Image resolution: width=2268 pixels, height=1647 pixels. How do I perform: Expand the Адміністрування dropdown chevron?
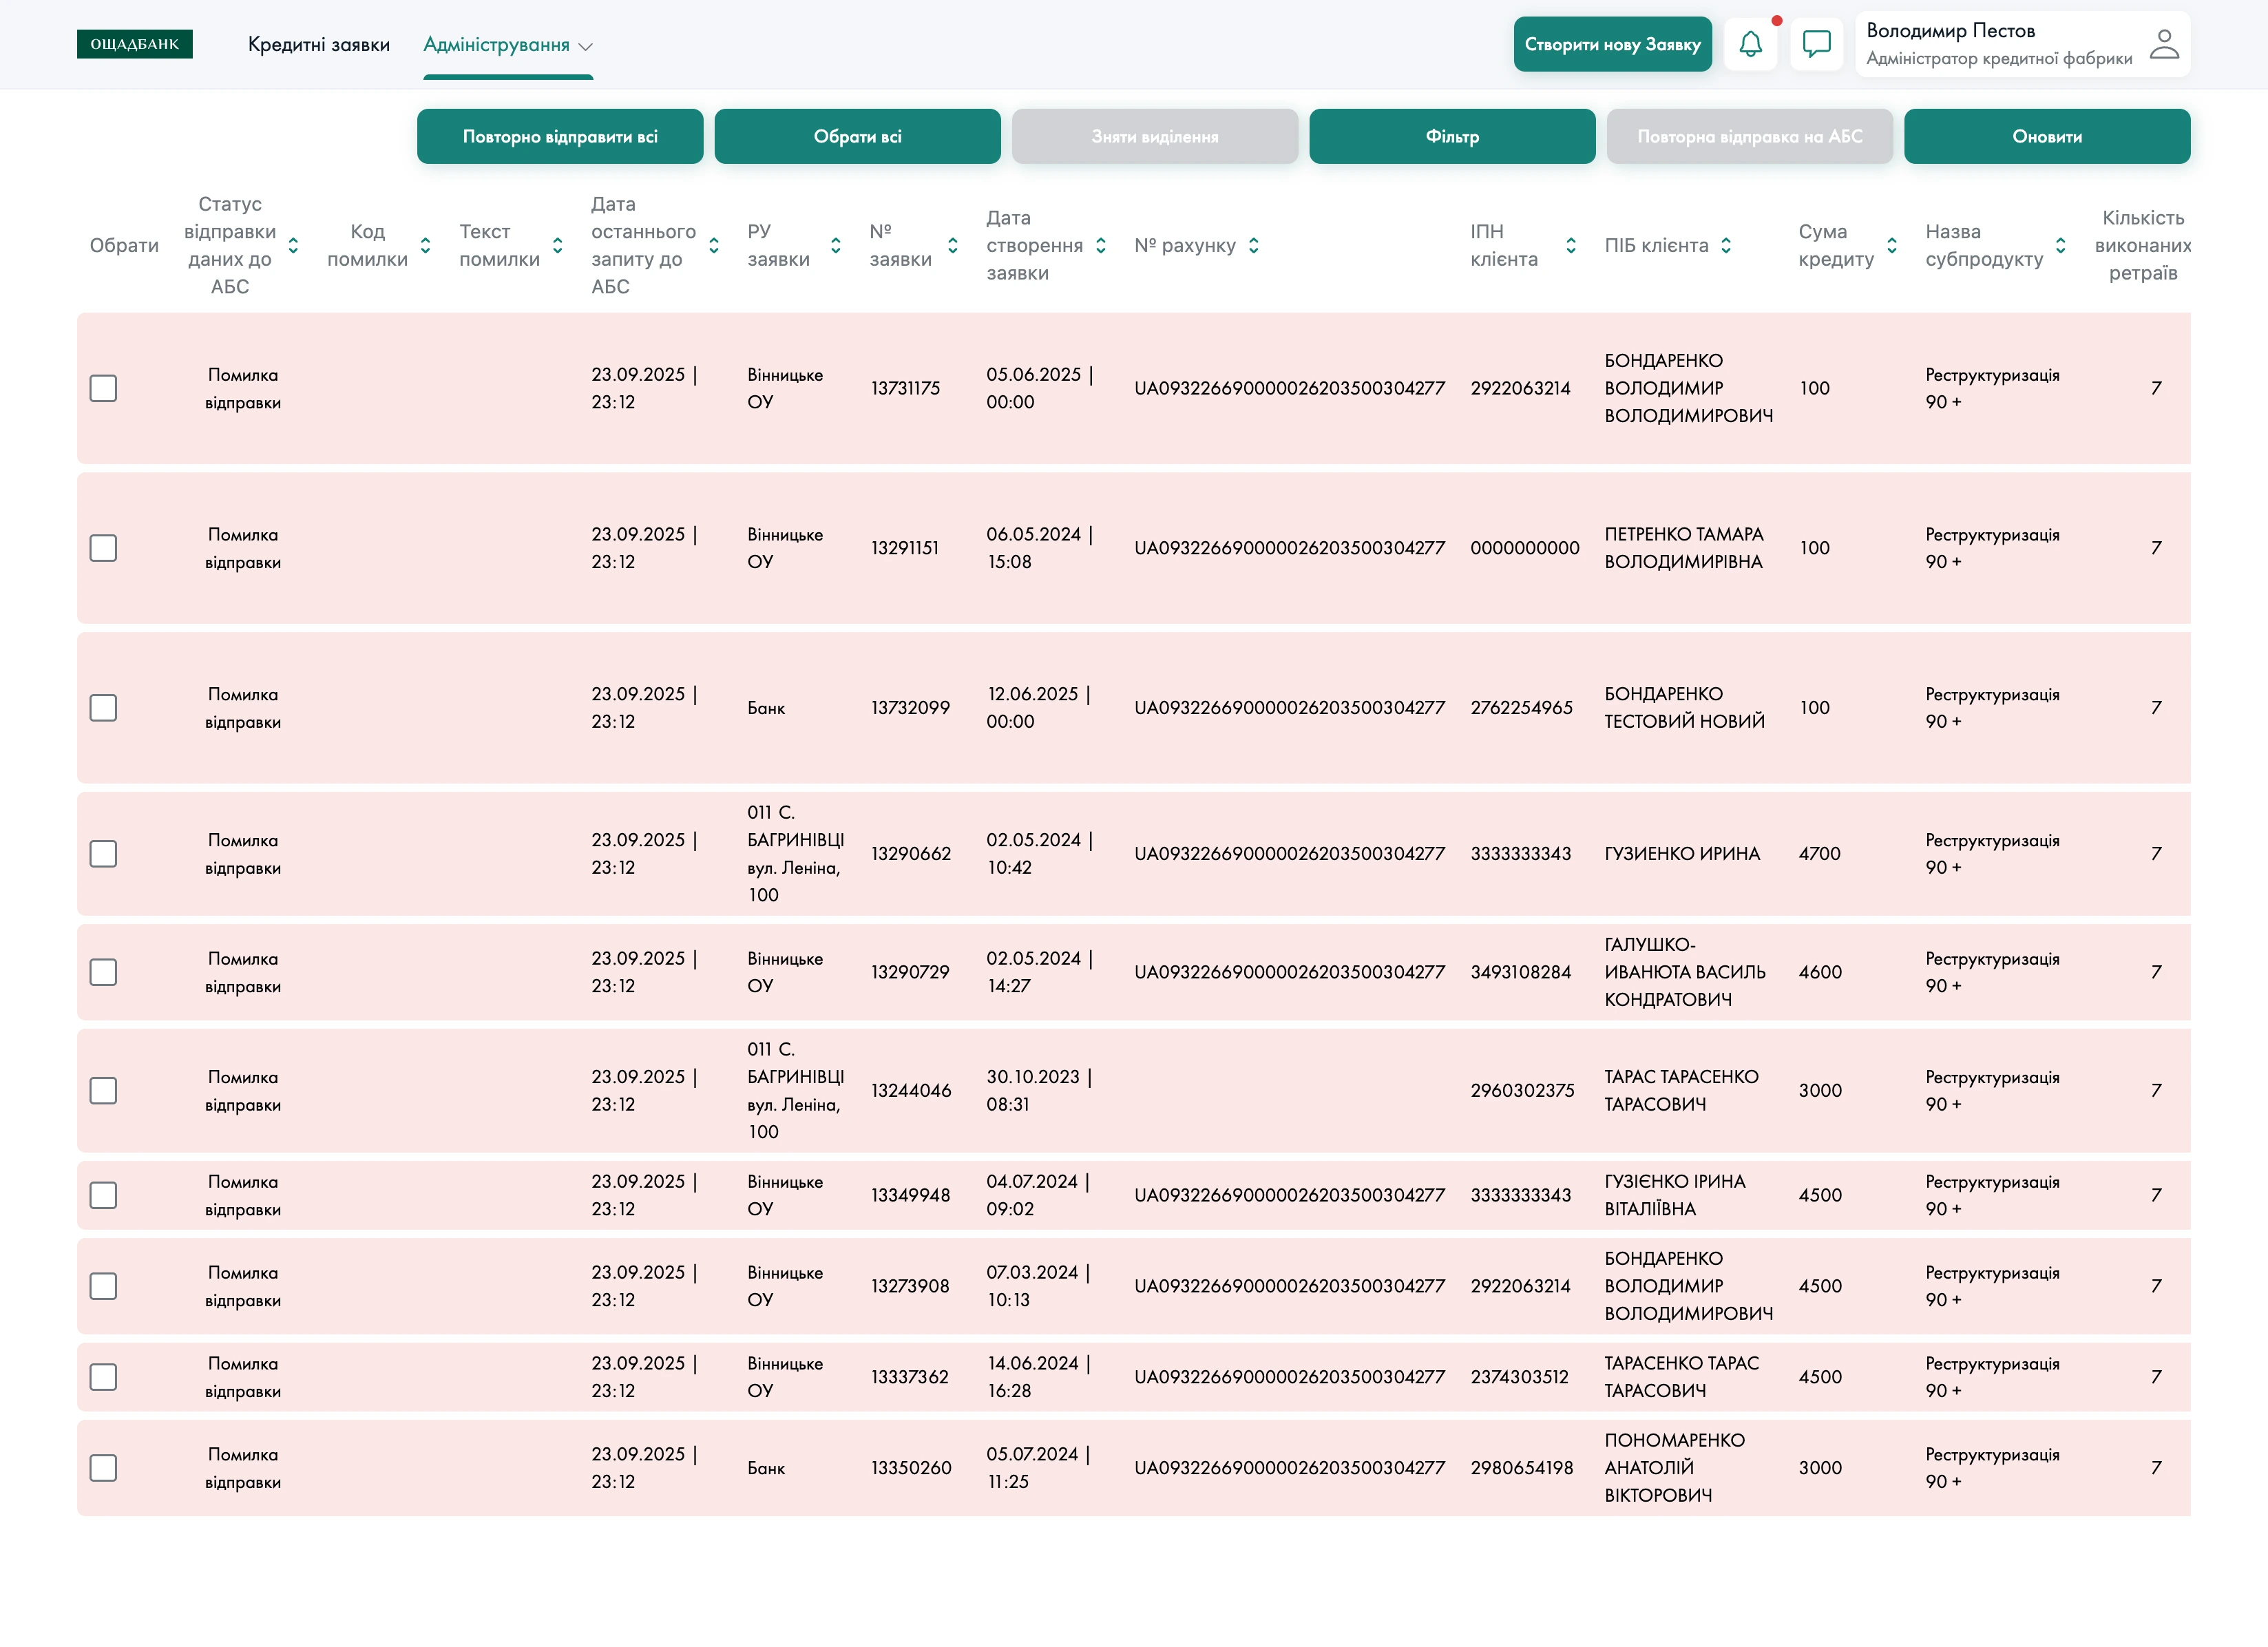point(586,46)
